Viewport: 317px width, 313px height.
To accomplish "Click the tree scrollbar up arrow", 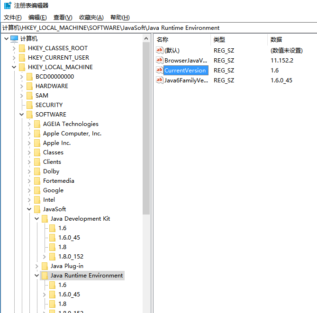I will pos(146,38).
